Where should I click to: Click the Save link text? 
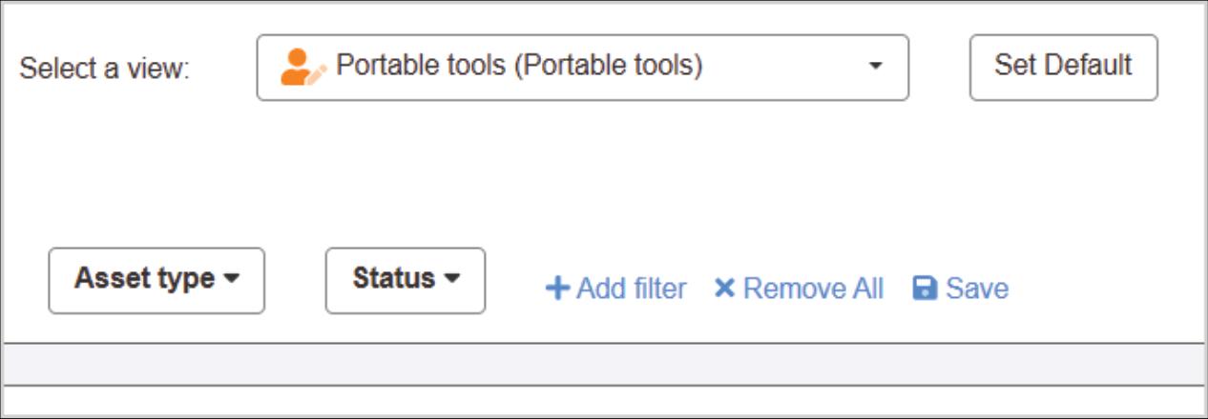click(x=977, y=289)
